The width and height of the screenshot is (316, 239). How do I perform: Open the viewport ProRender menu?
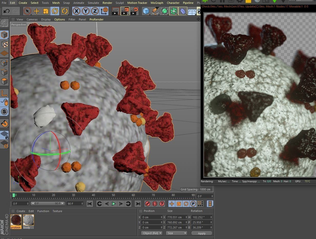(x=96, y=19)
